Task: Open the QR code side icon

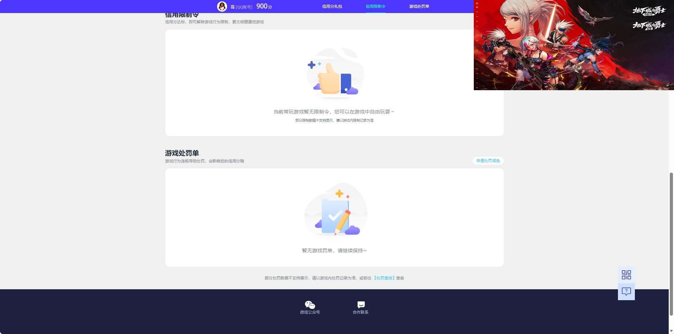Action: (626, 275)
